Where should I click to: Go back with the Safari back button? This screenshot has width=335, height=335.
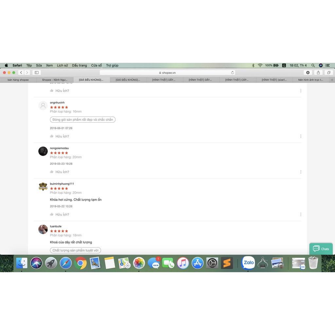tap(21, 73)
